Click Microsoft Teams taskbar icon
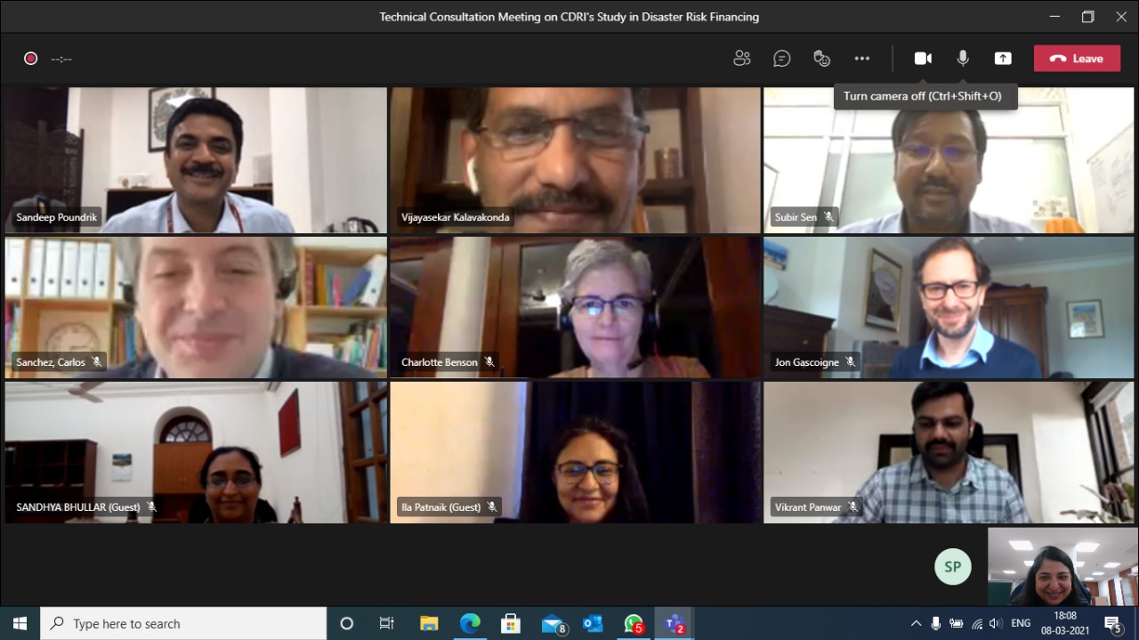This screenshot has height=640, width=1139. click(x=675, y=623)
